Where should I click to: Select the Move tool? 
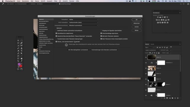[x=18, y=40]
